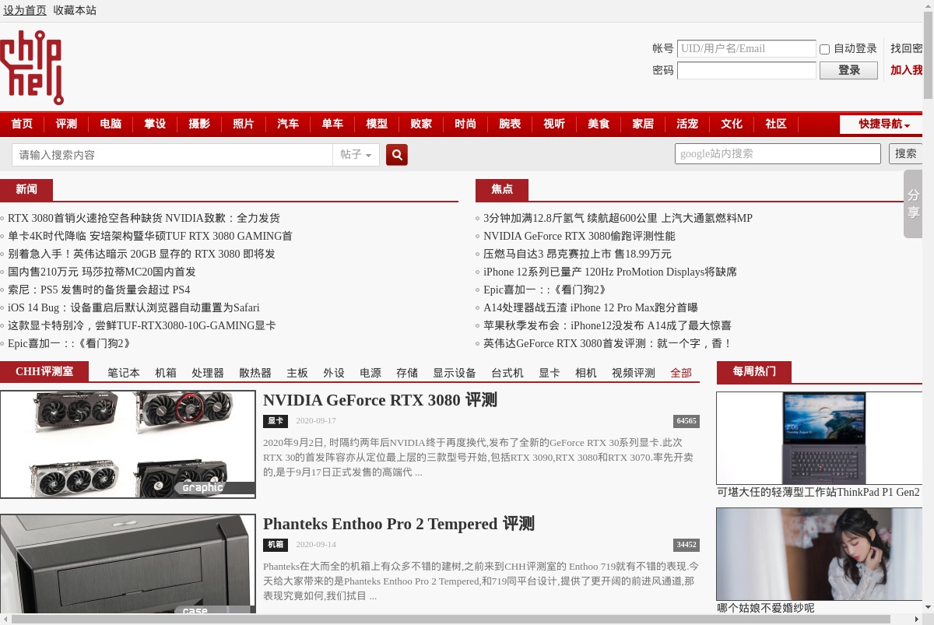934x625 pixels.
Task: Open the 美食 navigation item
Action: click(x=599, y=125)
